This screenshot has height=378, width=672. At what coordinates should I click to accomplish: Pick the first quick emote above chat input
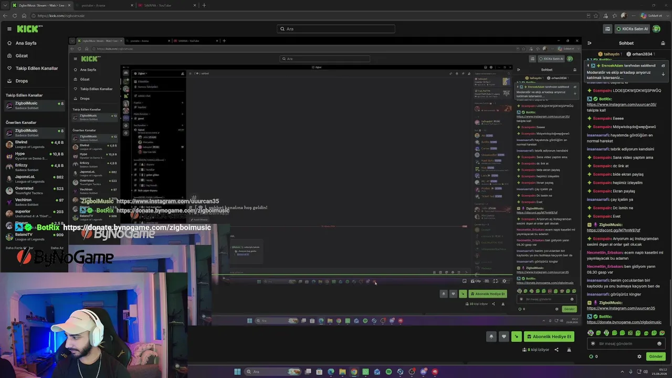point(591,333)
